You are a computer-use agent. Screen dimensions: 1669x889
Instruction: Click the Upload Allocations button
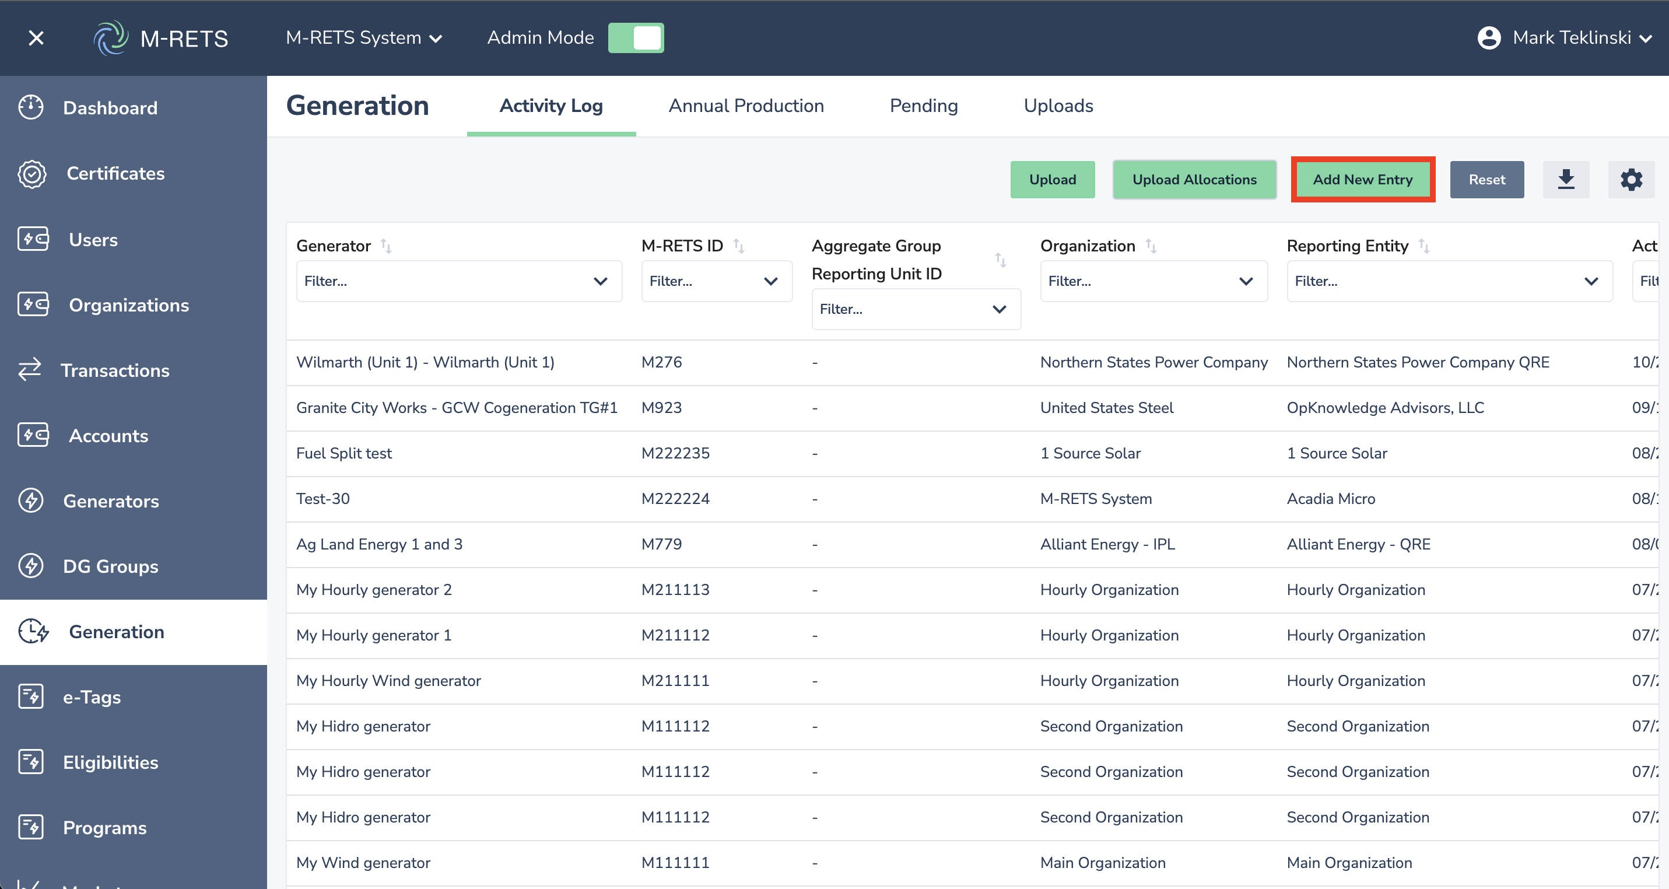pyautogui.click(x=1194, y=180)
